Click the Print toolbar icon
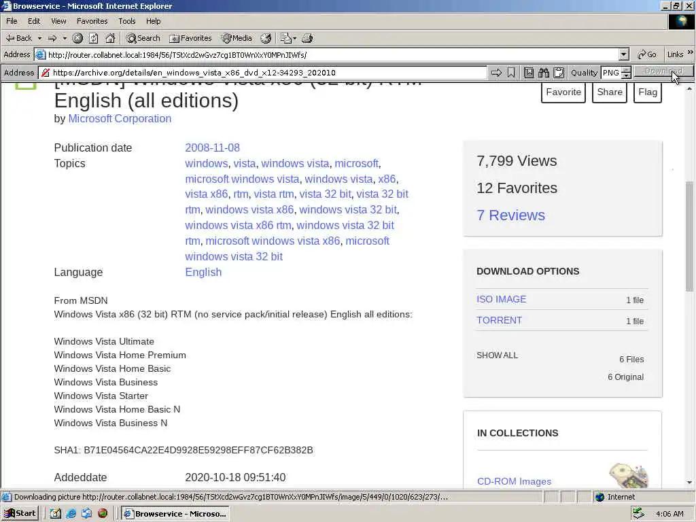Image resolution: width=696 pixels, height=522 pixels. [307, 38]
